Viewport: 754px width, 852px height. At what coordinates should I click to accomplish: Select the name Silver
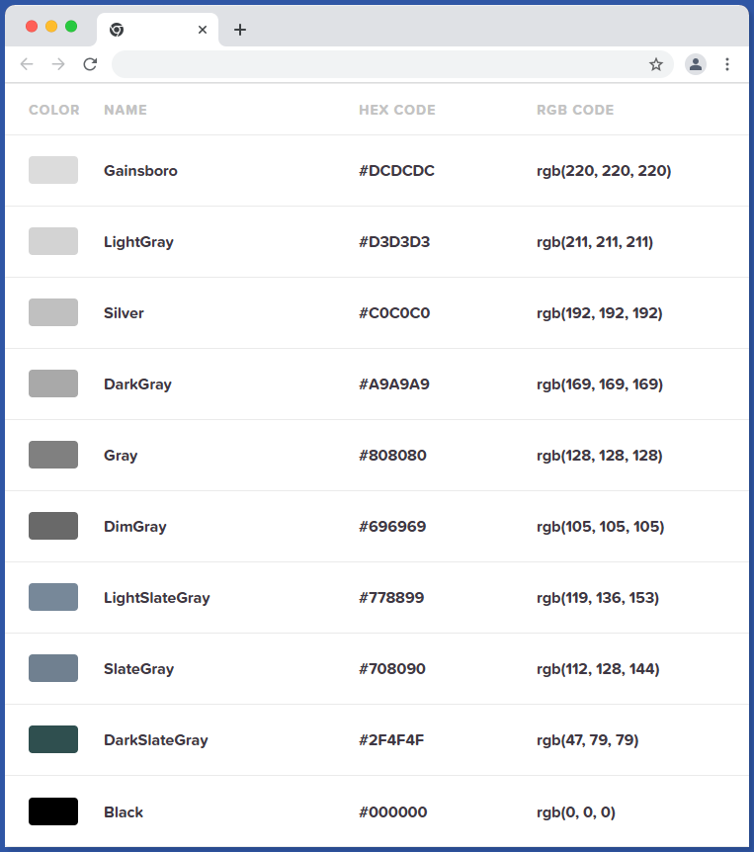coord(124,313)
